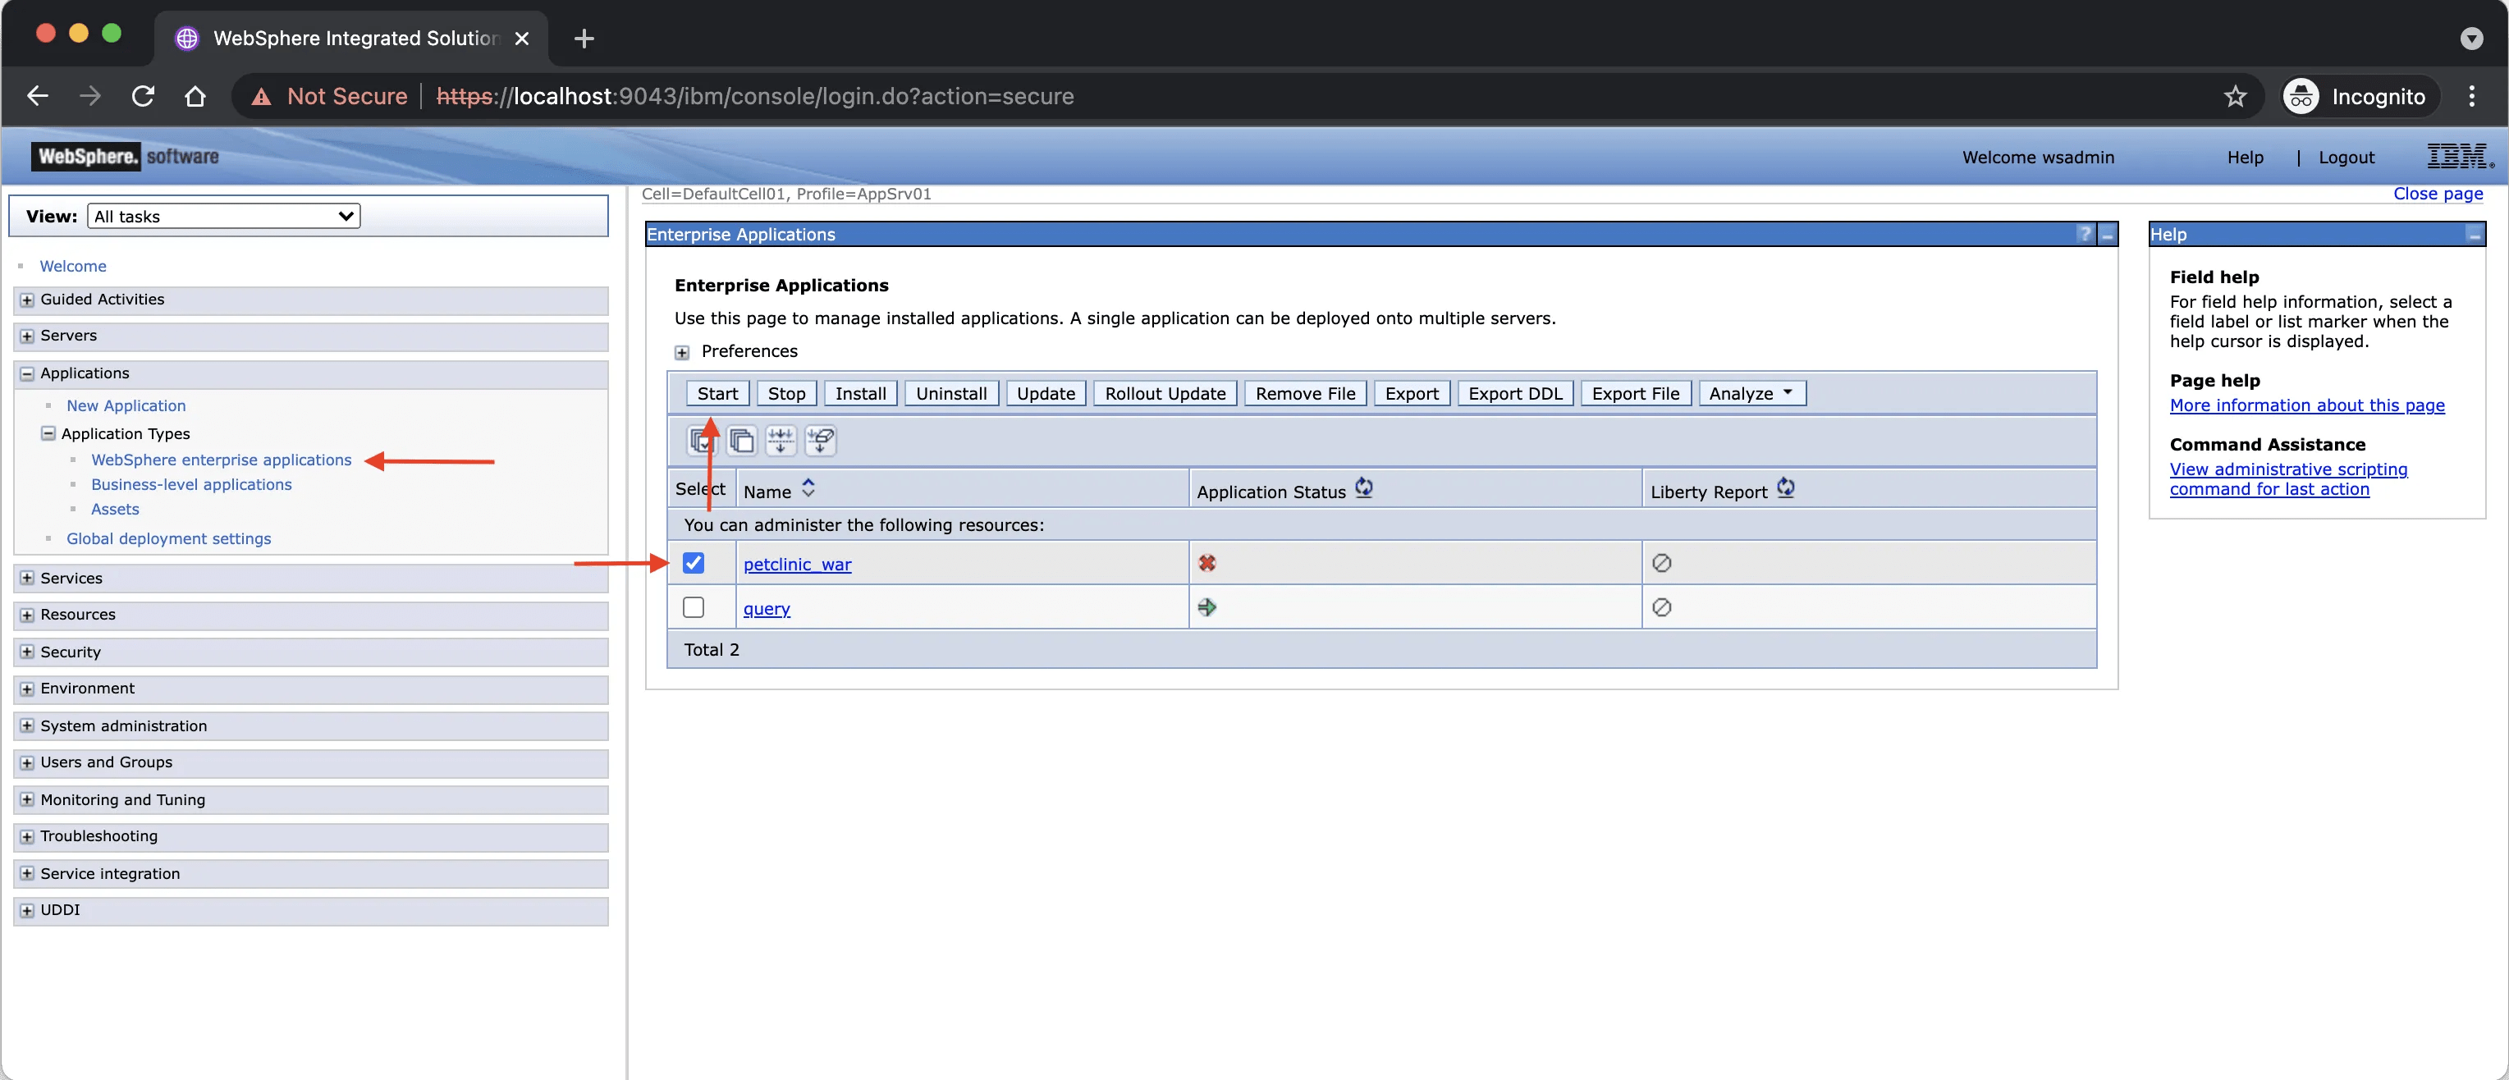
Task: Expand System administration in navigation
Action: [27, 725]
